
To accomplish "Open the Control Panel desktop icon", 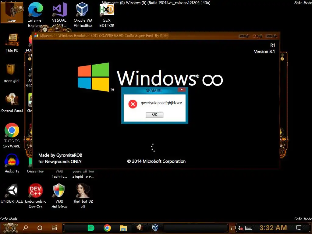I will 12,103.
